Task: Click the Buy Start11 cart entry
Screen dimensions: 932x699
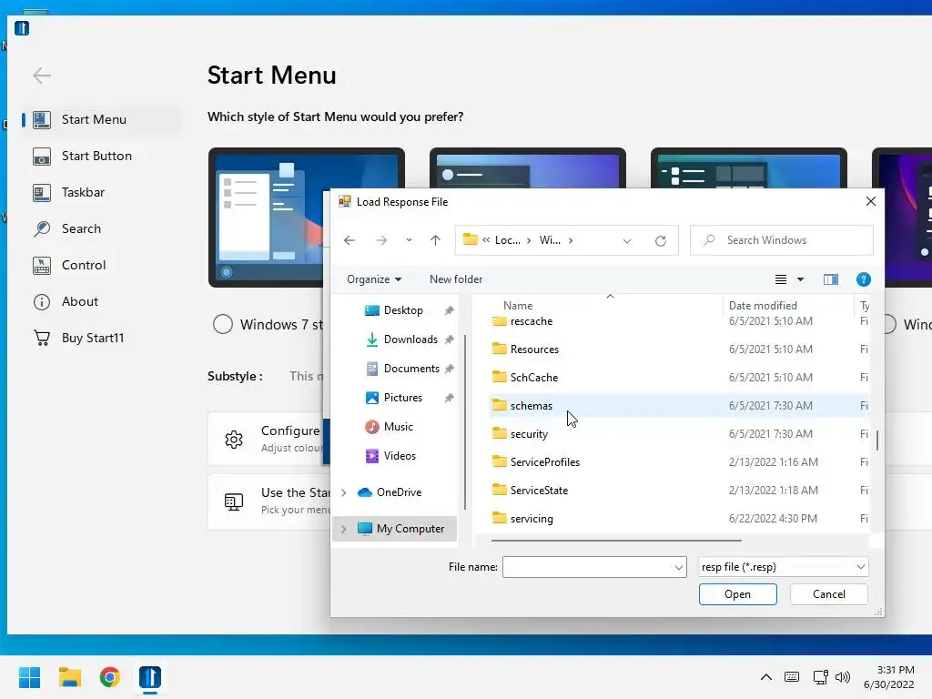Action: coord(101,338)
